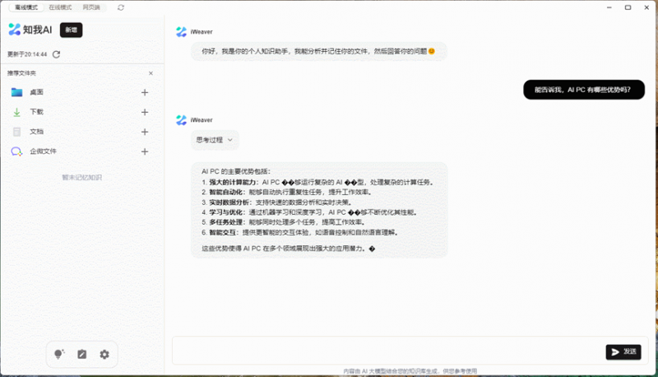Viewport: 658px width, 377px height.
Task: Add the 下载 folder with its plus icon
Action: [x=145, y=112]
